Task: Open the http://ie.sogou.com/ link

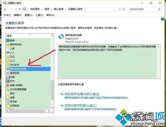Action: point(77,42)
